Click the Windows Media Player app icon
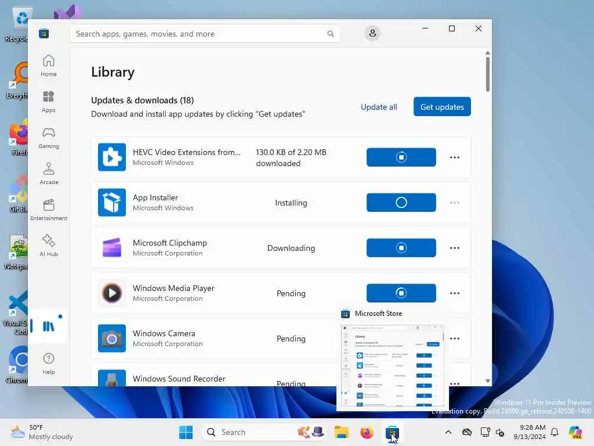Image resolution: width=594 pixels, height=446 pixels. [112, 293]
